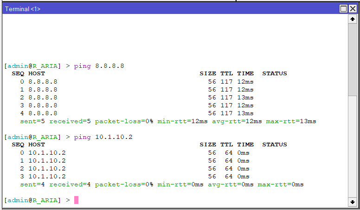Click the 8.8.8.8 row with SEQ 4
The height and width of the screenshot is (210, 360).
tap(43, 113)
